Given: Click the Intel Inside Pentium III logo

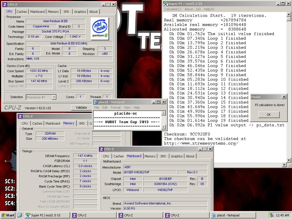Looking at the screenshot, I should point(100,29).
